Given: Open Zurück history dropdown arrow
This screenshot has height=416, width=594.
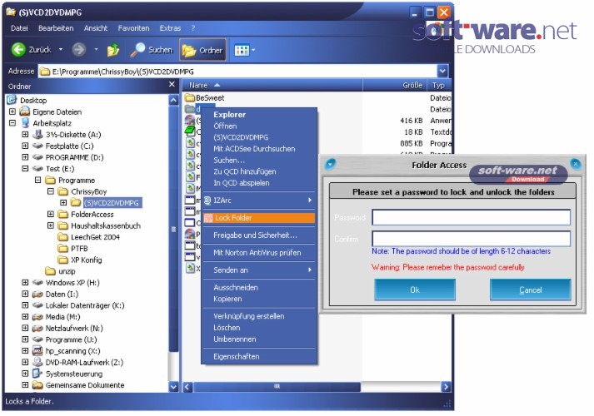Looking at the screenshot, I should (61, 50).
